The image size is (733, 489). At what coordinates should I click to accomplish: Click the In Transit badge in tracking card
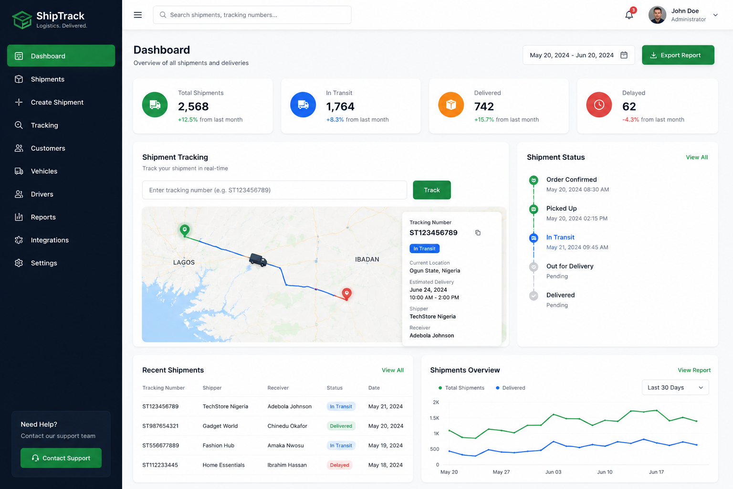click(x=424, y=248)
